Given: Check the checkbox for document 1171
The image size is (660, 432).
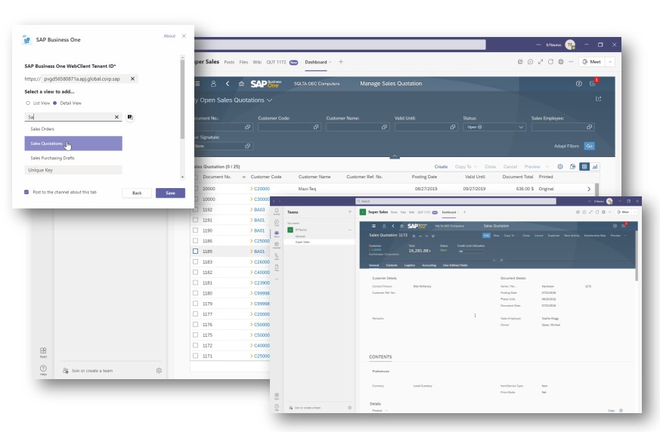Looking at the screenshot, I should coord(195,356).
